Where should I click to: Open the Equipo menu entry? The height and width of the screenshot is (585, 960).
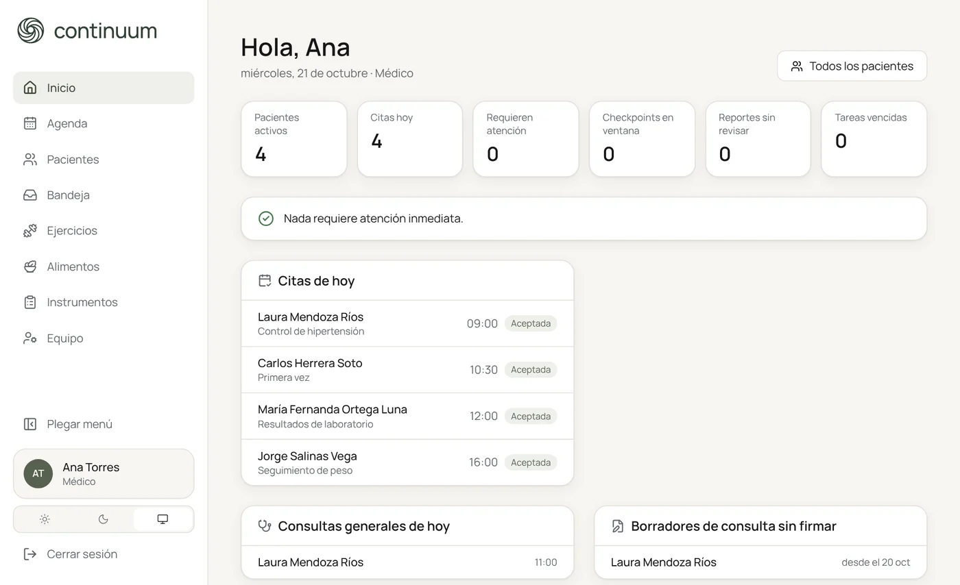[x=104, y=338]
